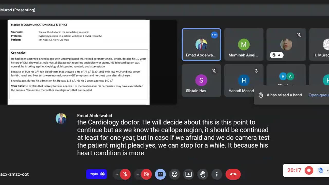
Task: Click 'A has raised a hand' text
Action: pos(284,95)
